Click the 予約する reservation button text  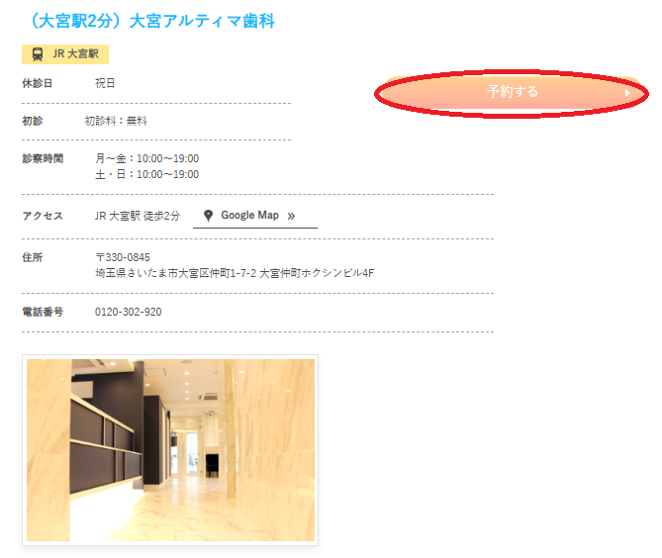click(x=513, y=92)
